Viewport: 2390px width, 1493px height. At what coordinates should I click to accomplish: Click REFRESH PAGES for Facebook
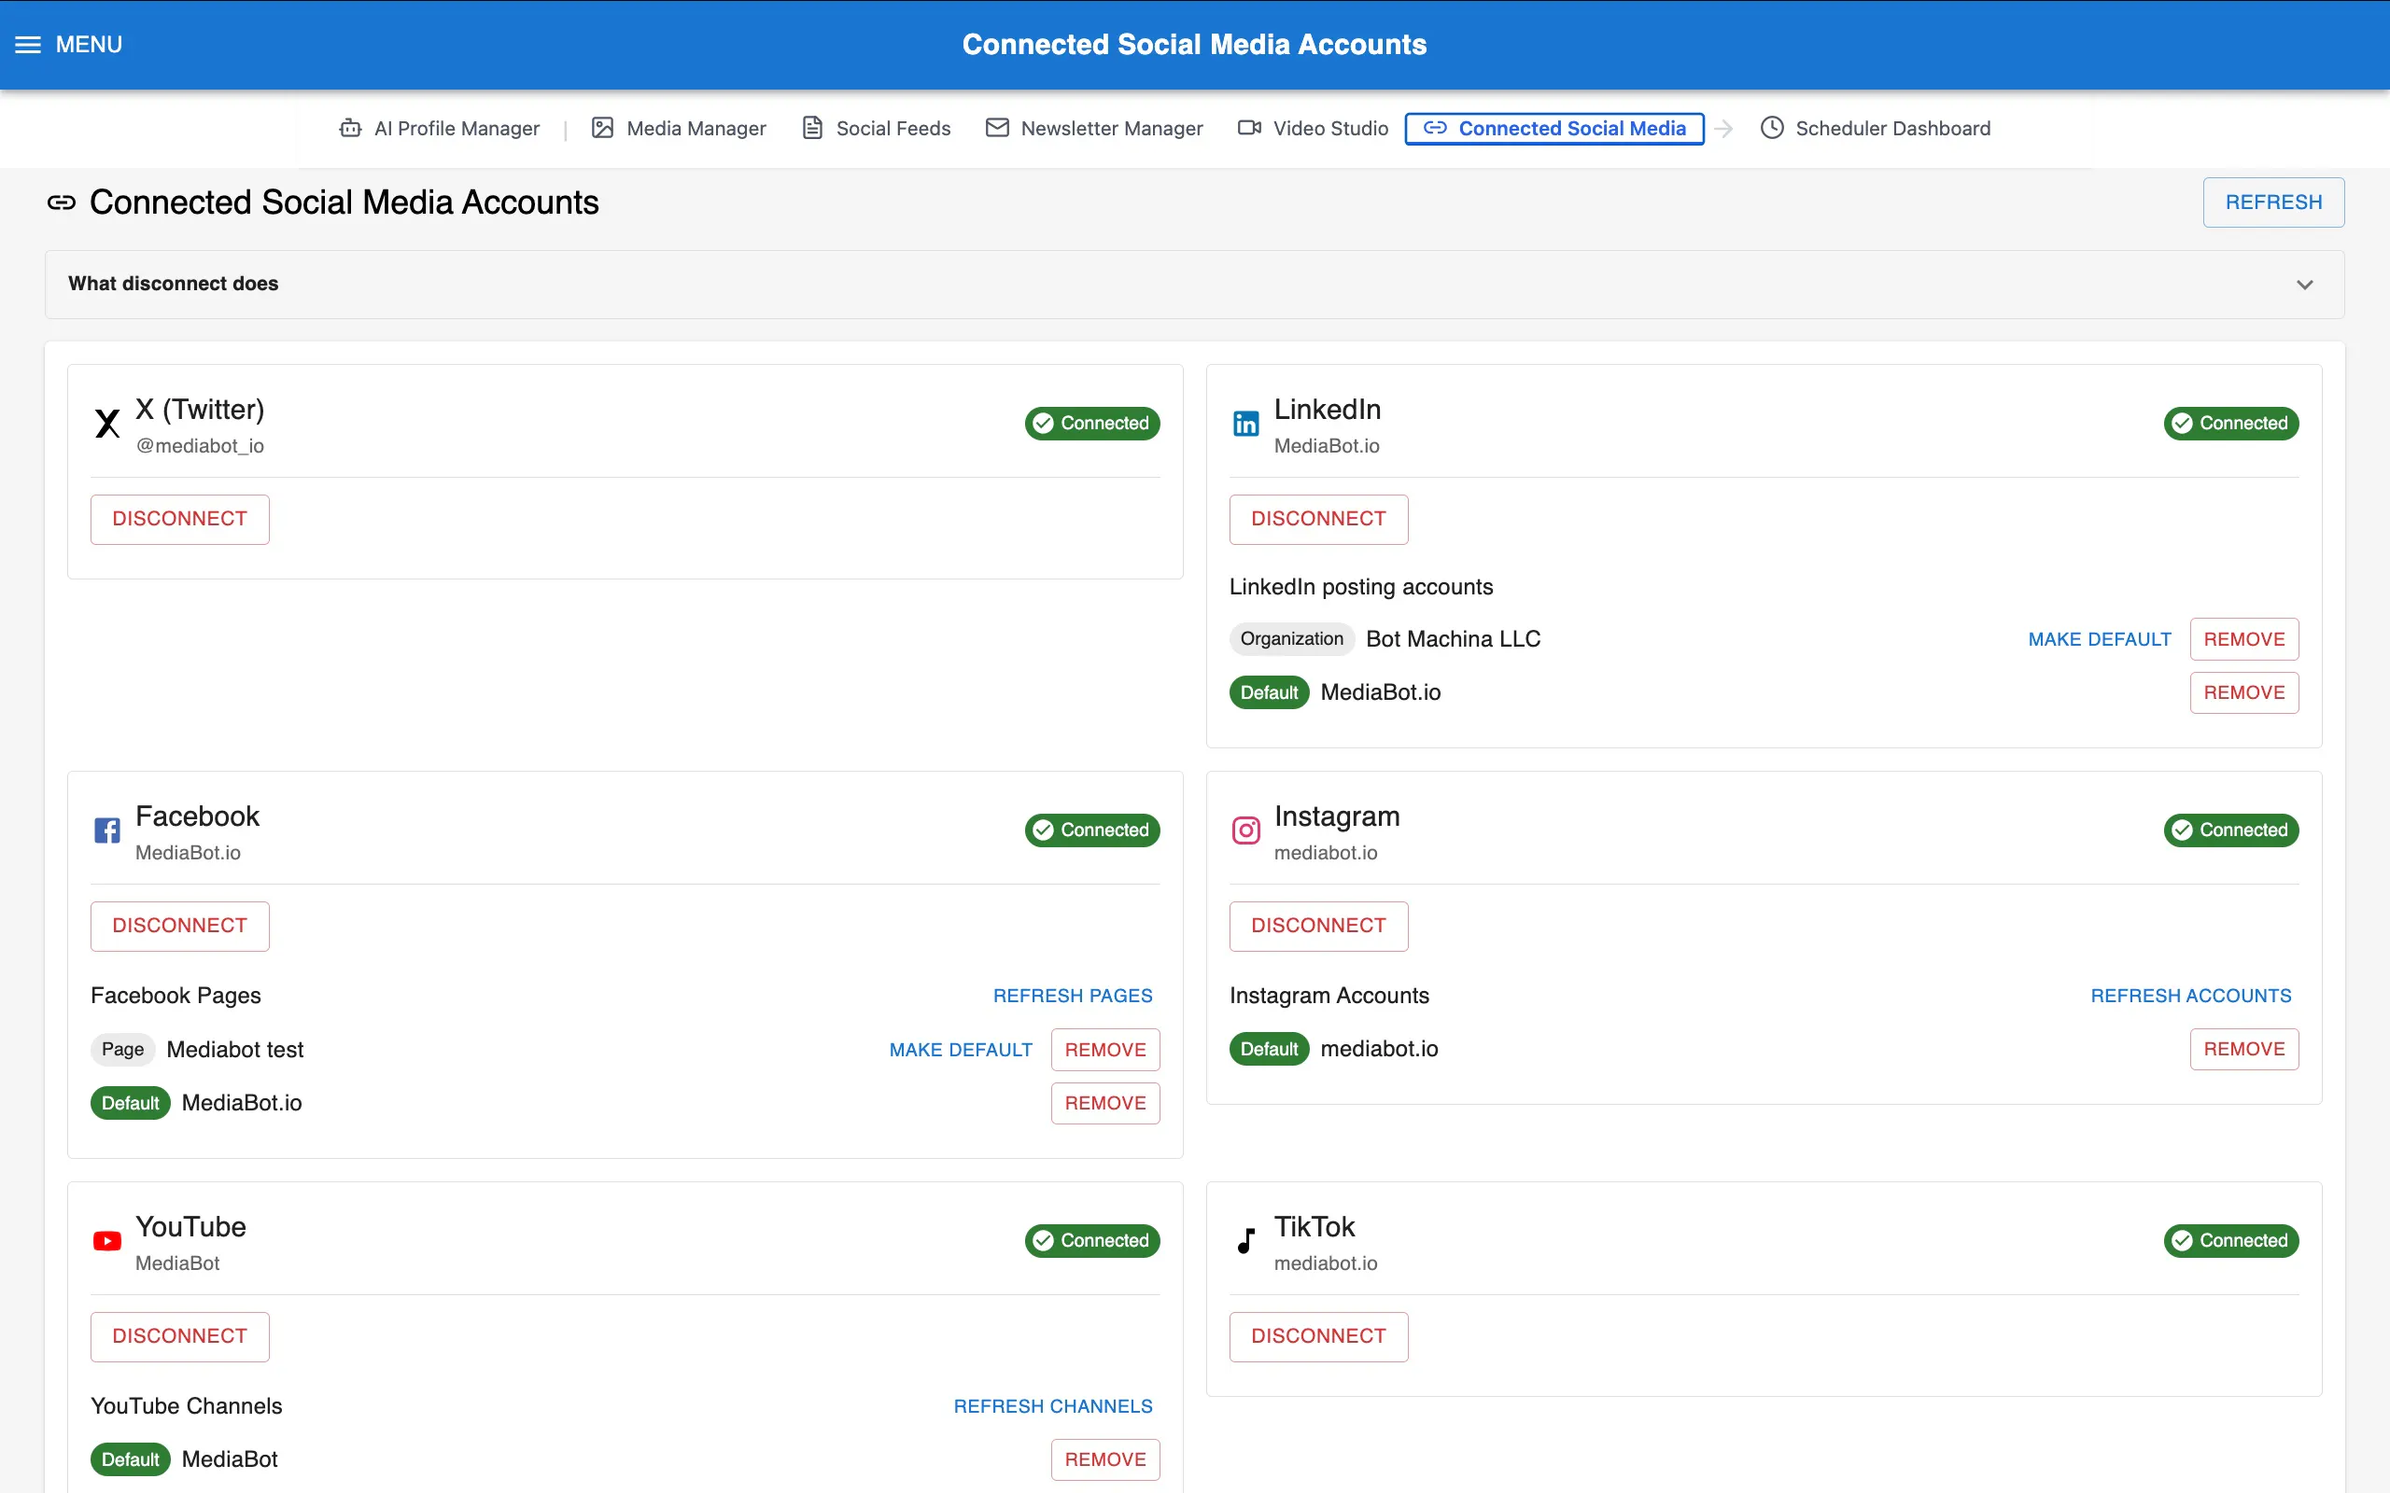(x=1073, y=996)
